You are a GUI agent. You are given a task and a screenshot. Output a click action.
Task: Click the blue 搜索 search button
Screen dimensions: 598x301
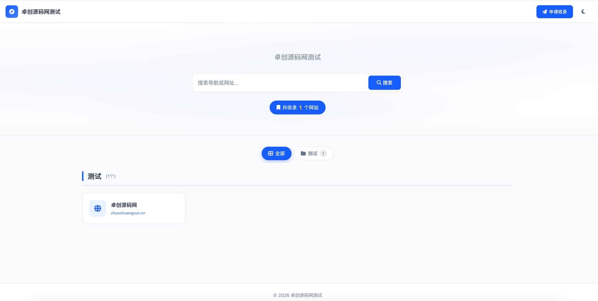pyautogui.click(x=385, y=83)
